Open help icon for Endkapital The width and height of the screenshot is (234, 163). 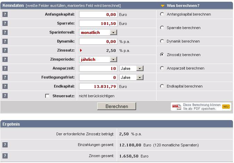[x=5, y=86]
